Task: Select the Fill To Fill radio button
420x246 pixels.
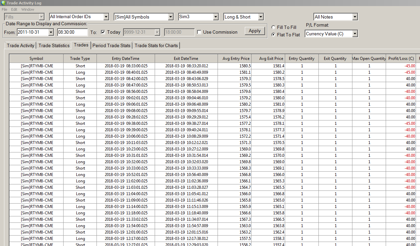Action: tap(273, 27)
